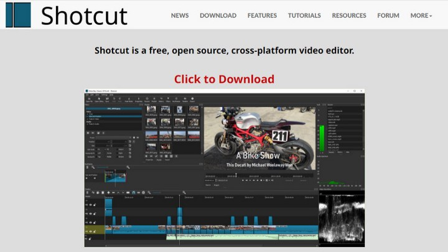448x252 pixels.
Task: Switch to Export tab below the playlist
Action: pyautogui.click(x=167, y=159)
